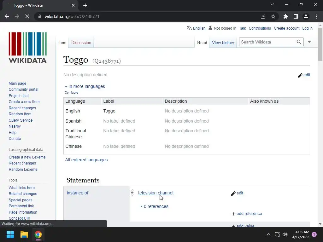323x242 pixels.
Task: Open the Community portal link
Action: click(x=23, y=89)
